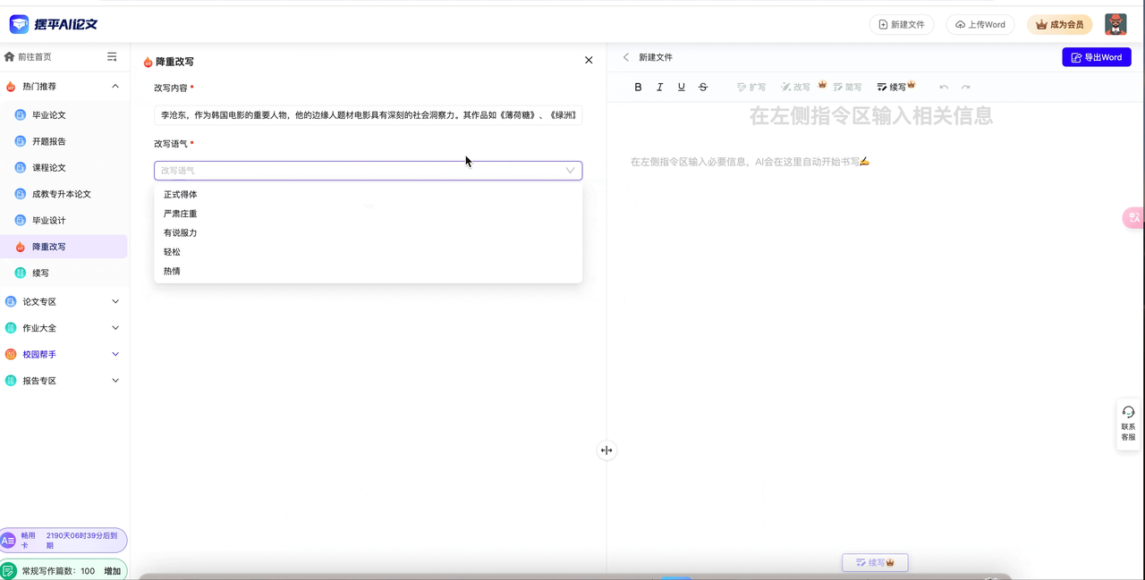Click 导出Word button

[x=1097, y=57]
